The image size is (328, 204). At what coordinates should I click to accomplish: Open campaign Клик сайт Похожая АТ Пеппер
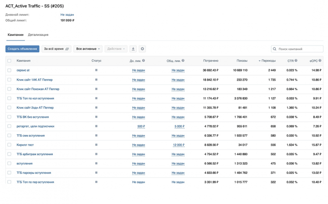pyautogui.click(x=38, y=89)
